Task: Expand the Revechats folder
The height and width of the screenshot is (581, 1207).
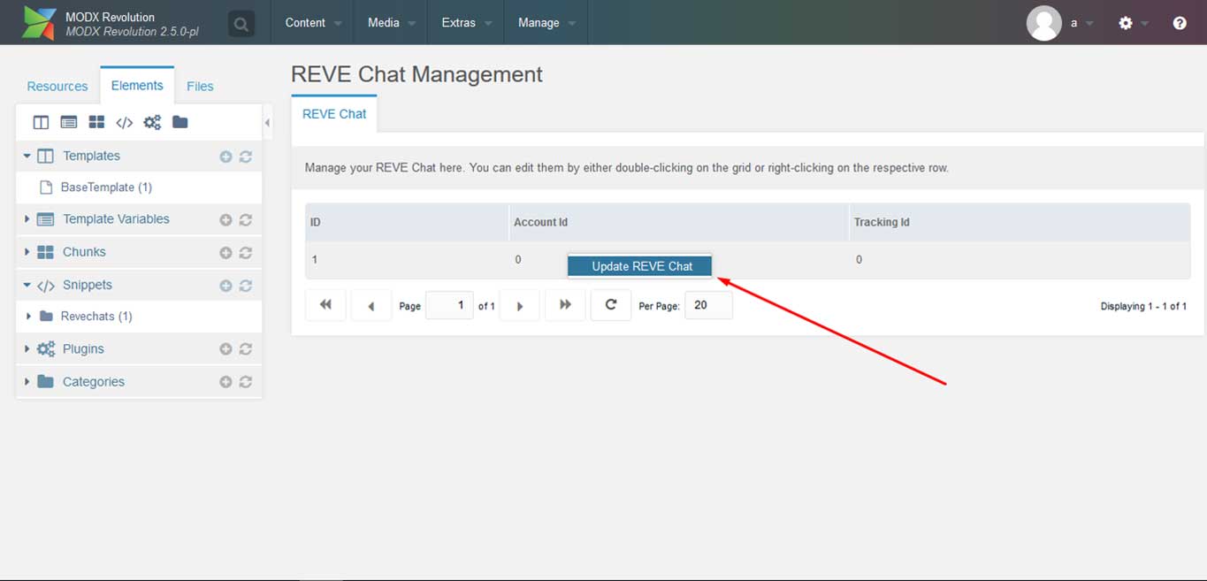Action: pyautogui.click(x=28, y=317)
